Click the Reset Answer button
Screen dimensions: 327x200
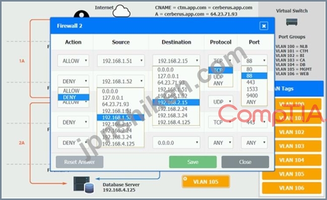(80, 162)
